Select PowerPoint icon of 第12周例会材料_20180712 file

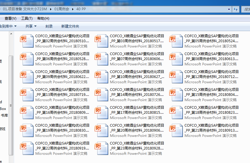[176, 77]
